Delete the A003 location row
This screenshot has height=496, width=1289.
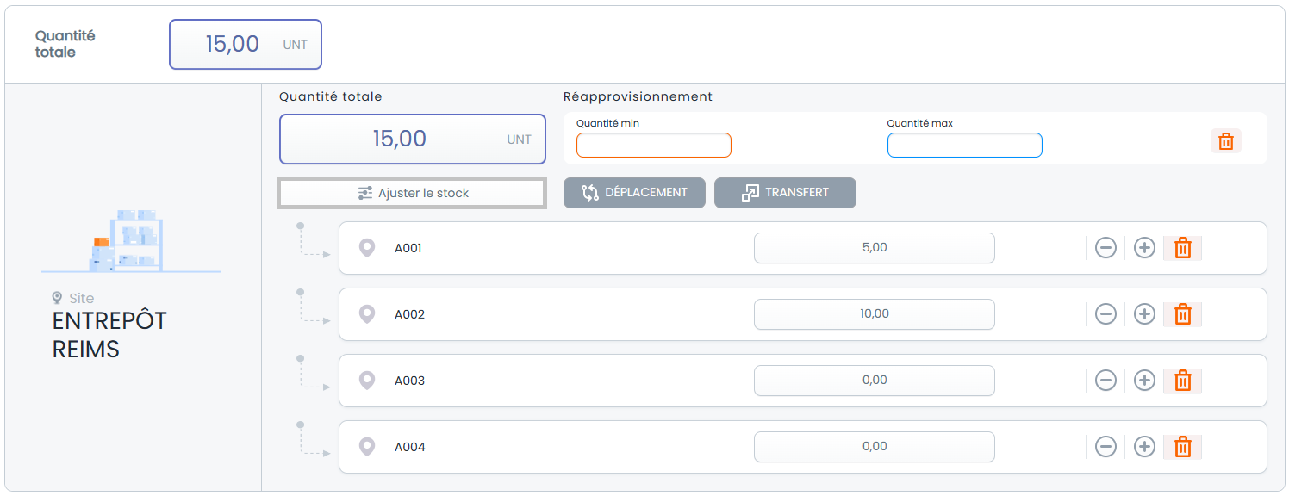(1182, 381)
